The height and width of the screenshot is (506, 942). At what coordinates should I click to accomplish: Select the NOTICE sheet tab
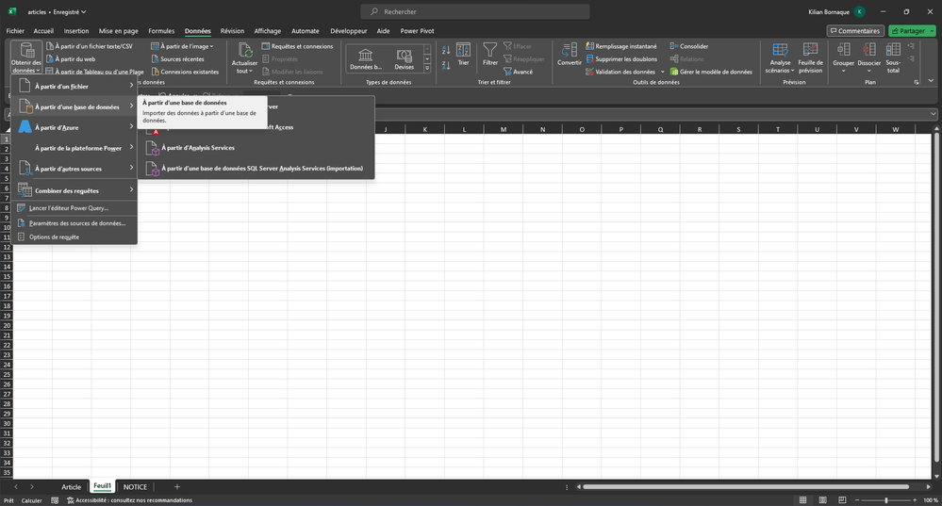135,487
